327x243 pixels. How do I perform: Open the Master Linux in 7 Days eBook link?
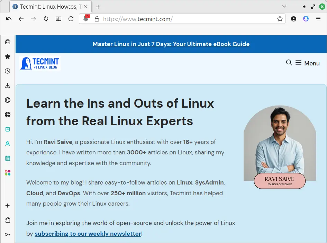[x=171, y=44]
